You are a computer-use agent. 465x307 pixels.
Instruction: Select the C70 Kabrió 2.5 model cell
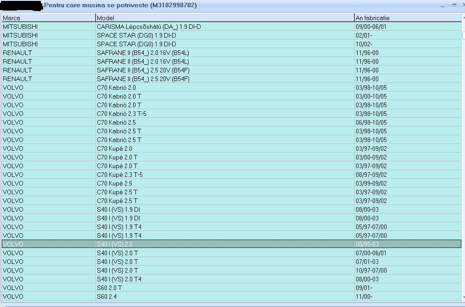coord(225,122)
